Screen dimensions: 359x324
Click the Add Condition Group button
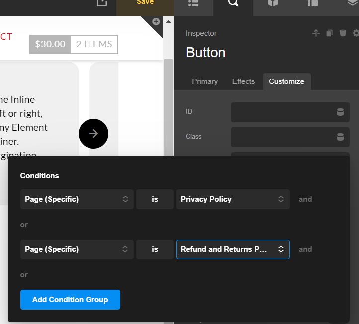(x=70, y=300)
